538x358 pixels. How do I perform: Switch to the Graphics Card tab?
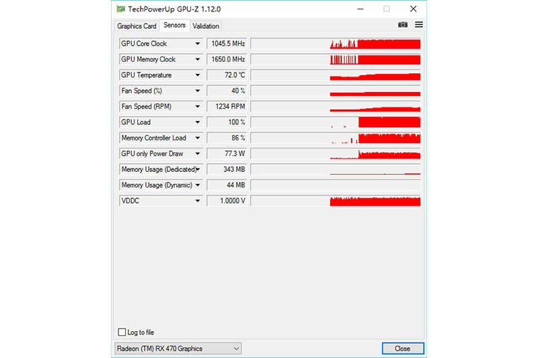pyautogui.click(x=137, y=26)
